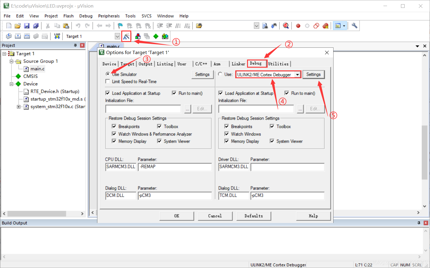Click the incremental find icon
The width and height of the screenshot is (430, 268).
274,26
